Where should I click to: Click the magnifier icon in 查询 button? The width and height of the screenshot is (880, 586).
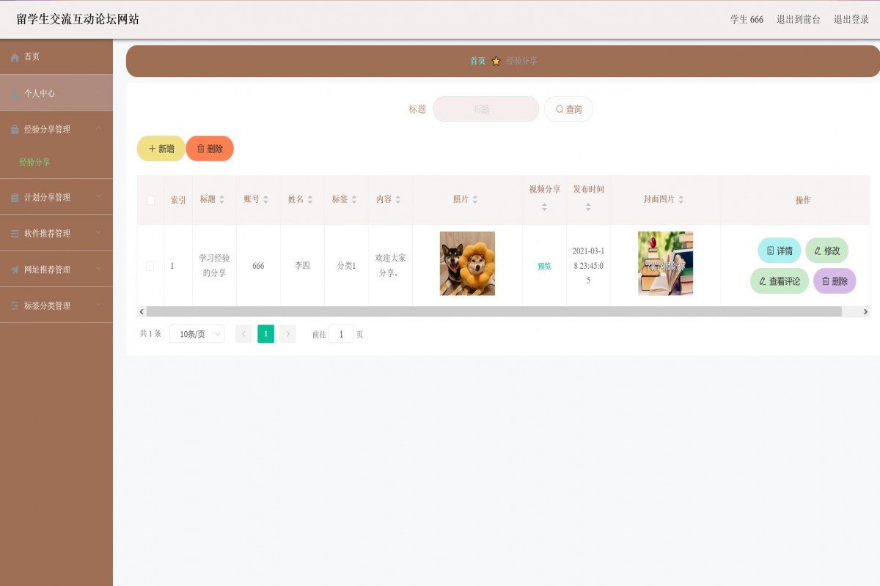tap(560, 108)
